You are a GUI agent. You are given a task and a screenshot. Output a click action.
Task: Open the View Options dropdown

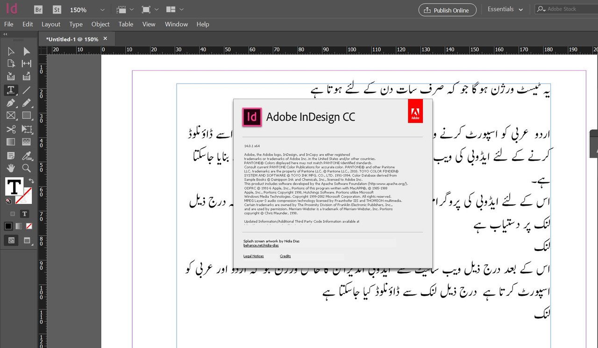coord(125,9)
